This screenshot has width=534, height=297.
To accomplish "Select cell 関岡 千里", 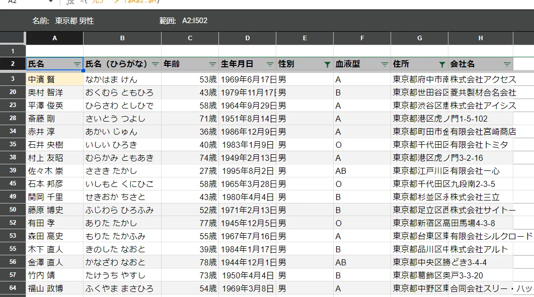I will point(54,197).
